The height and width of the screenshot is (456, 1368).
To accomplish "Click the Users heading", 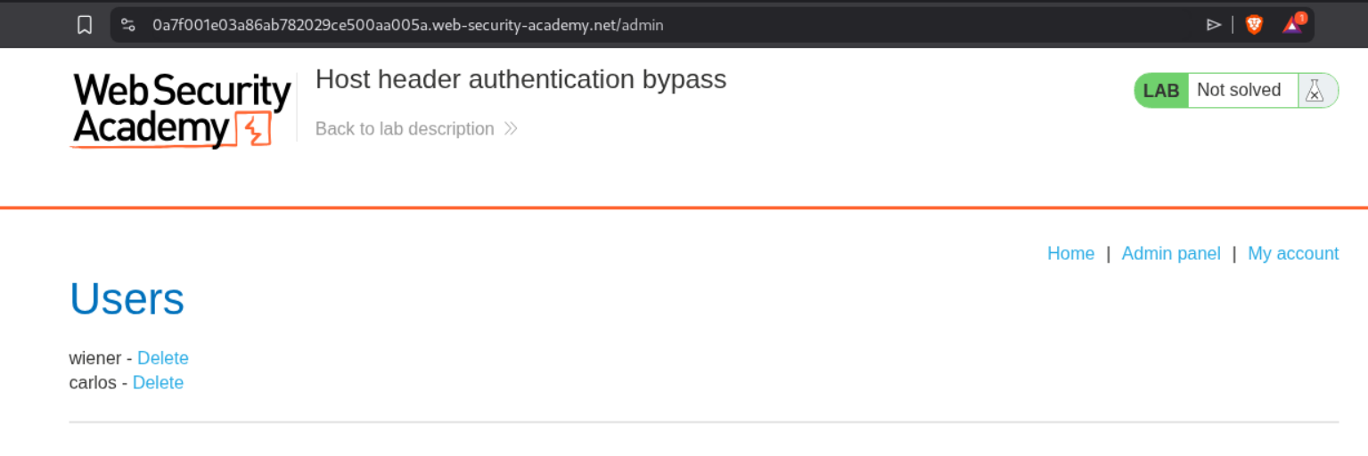I will (x=127, y=299).
